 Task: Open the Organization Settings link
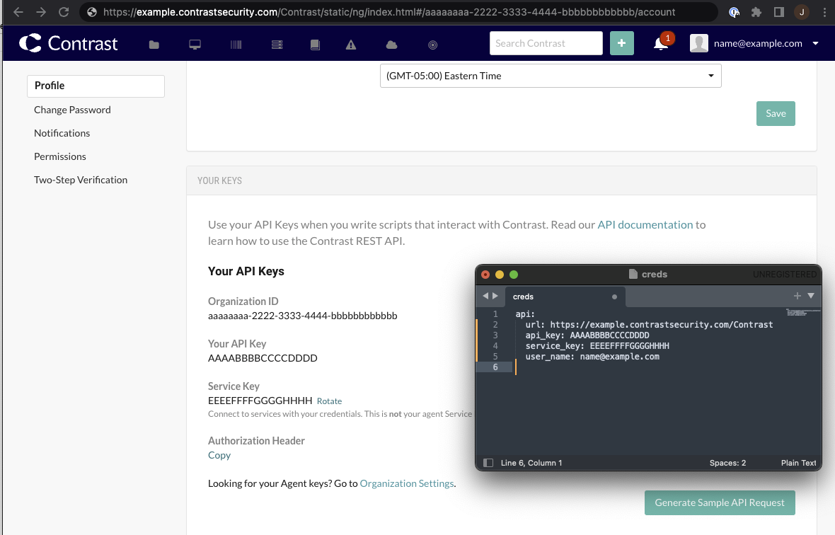(x=407, y=483)
